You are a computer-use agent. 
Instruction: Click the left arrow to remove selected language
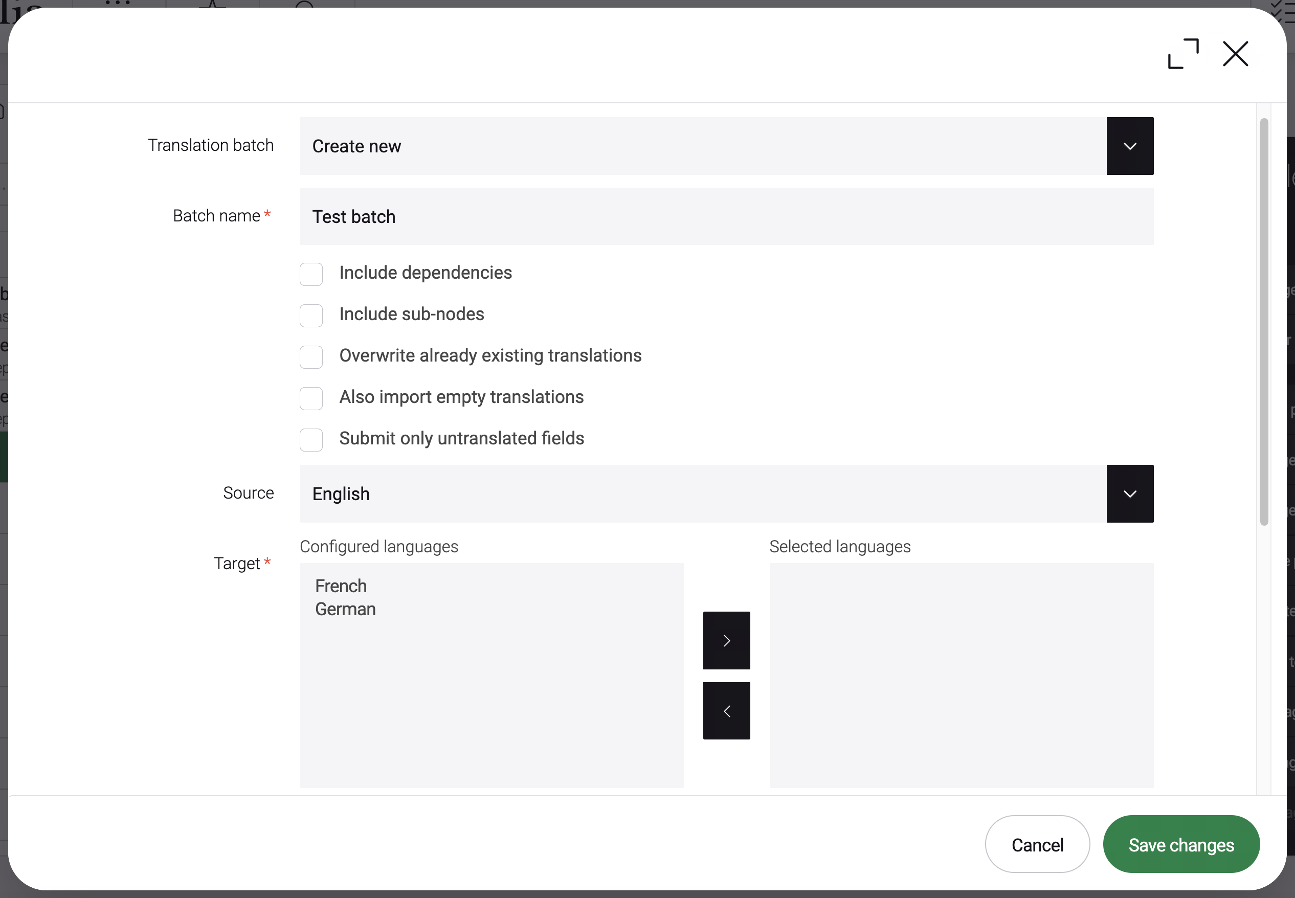pyautogui.click(x=726, y=711)
